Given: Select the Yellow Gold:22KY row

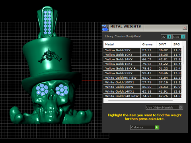Looking at the screenshot, I should 142,73.
